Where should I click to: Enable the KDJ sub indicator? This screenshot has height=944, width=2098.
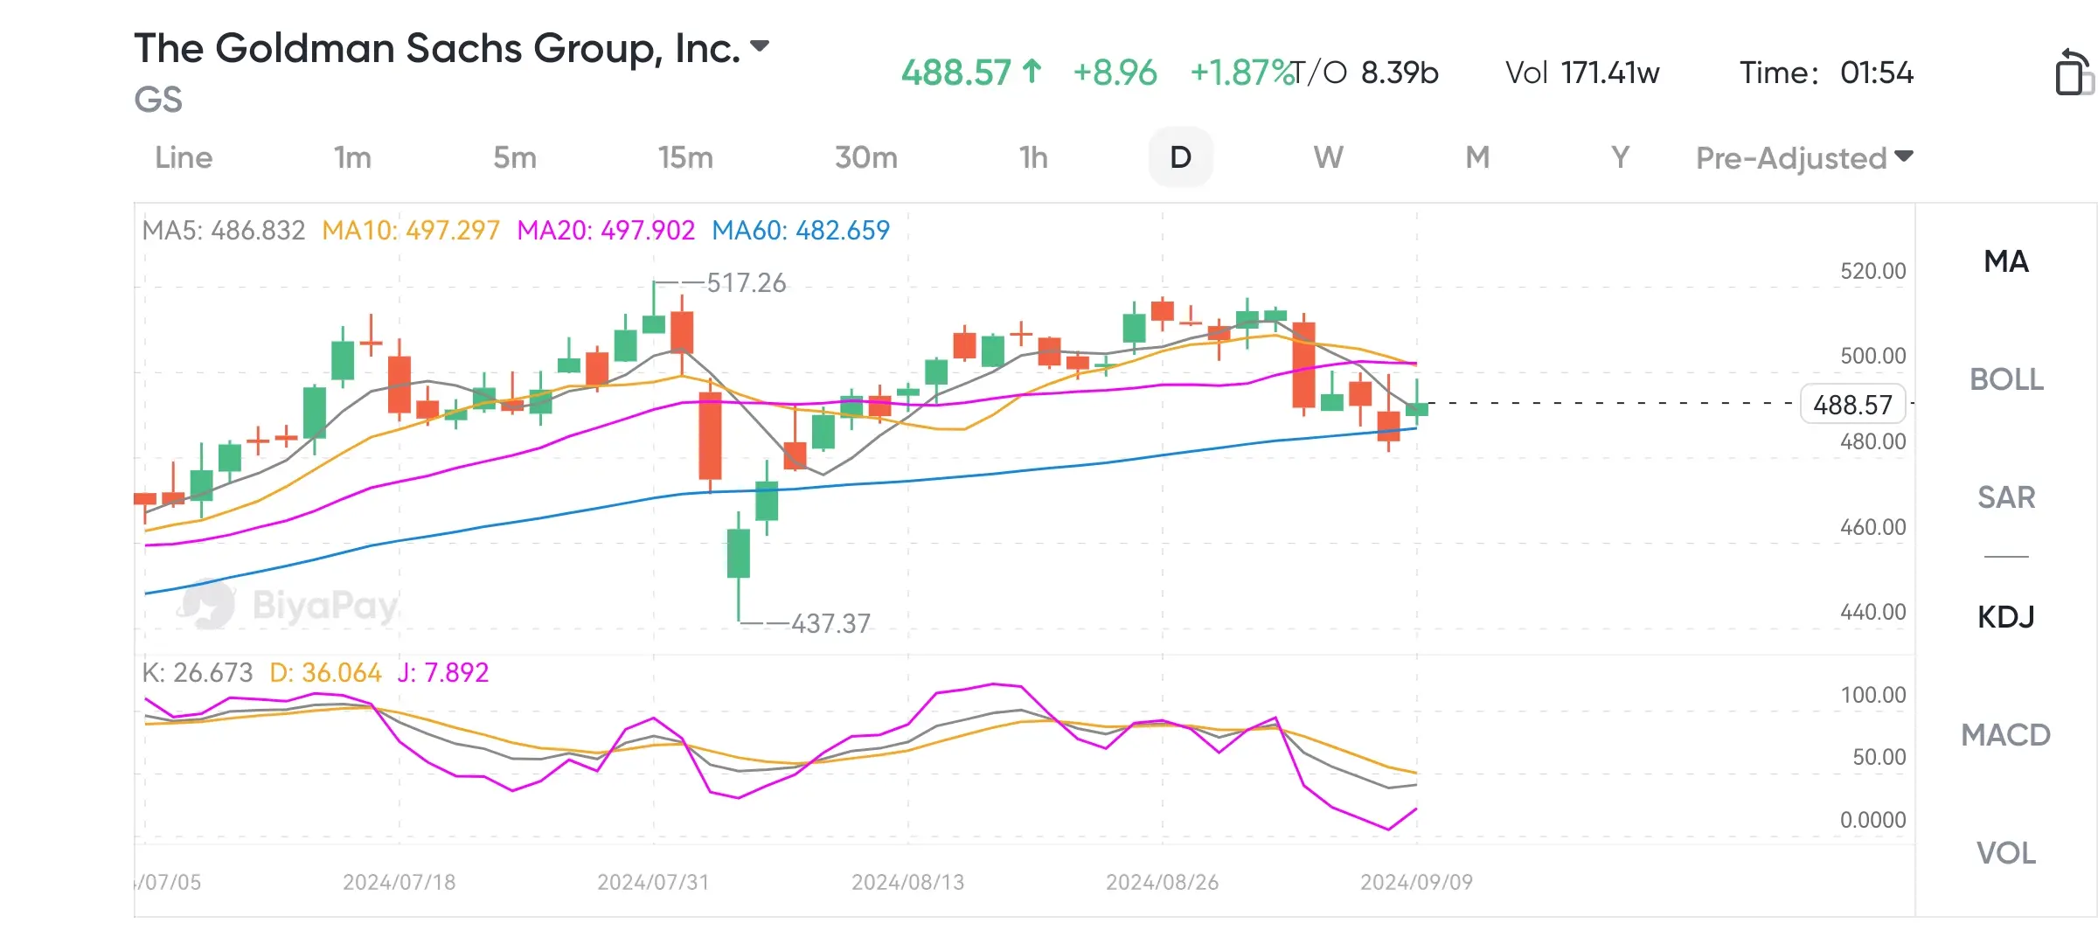[x=2006, y=617]
